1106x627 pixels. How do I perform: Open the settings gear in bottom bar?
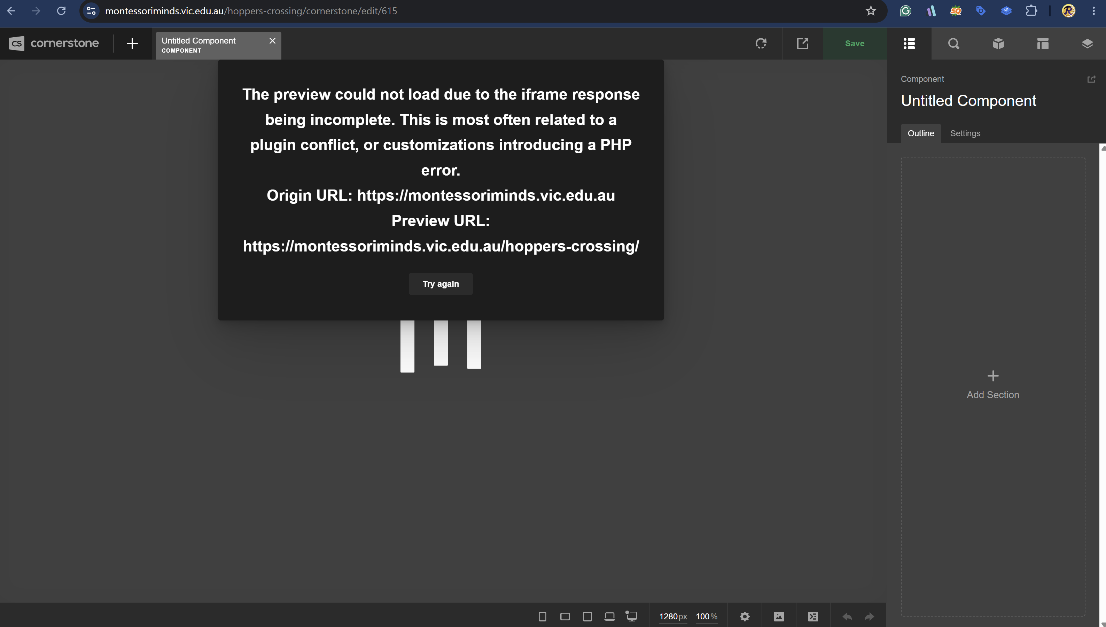745,616
